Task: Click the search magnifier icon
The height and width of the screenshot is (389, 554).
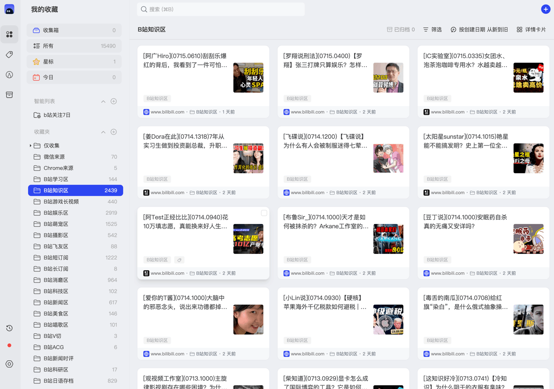Action: (144, 9)
